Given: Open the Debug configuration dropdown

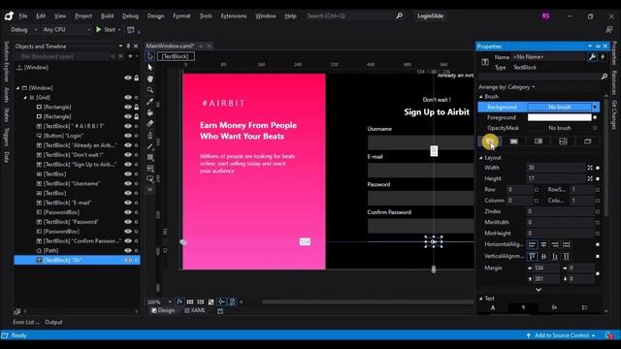Looking at the screenshot, I should [x=23, y=30].
